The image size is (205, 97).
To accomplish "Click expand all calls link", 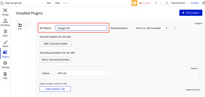I will click(x=193, y=90).
